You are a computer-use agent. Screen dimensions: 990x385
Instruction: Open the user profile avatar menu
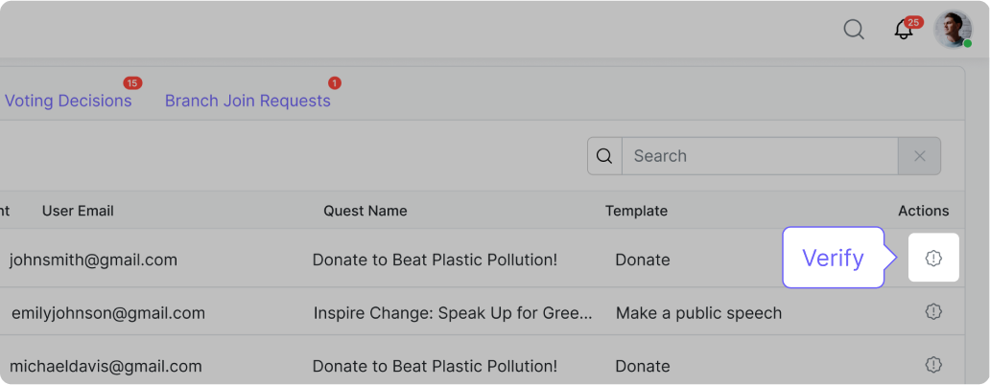coord(953,30)
